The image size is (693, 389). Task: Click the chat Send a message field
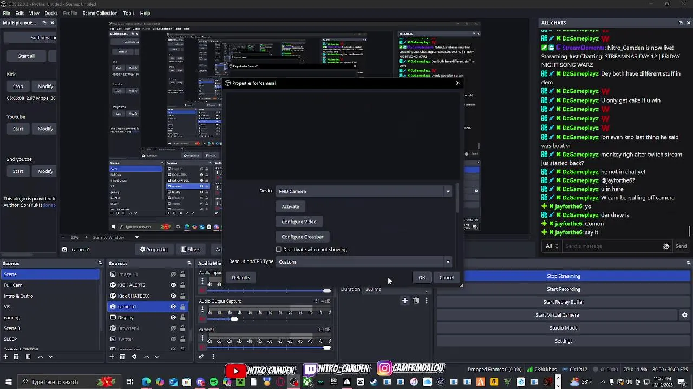(611, 246)
